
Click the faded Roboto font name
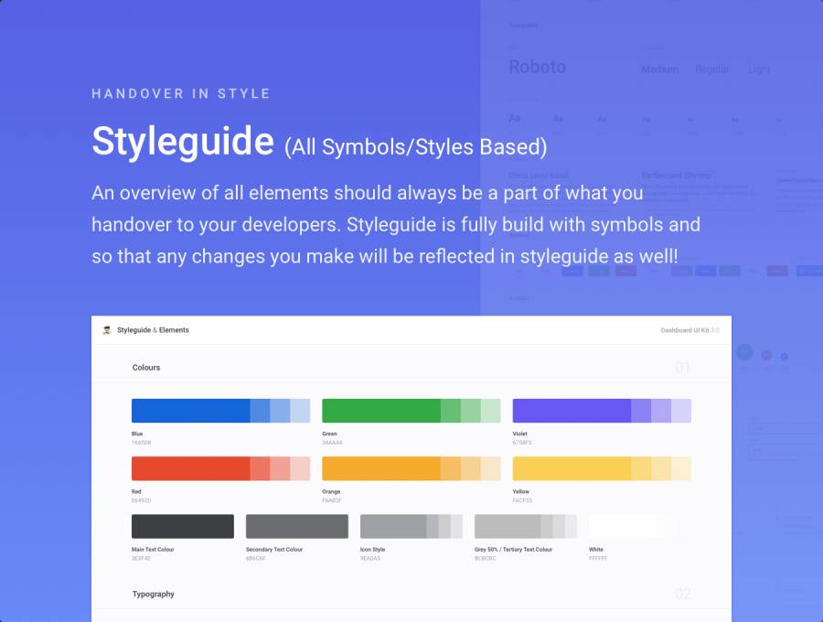pyautogui.click(x=537, y=67)
